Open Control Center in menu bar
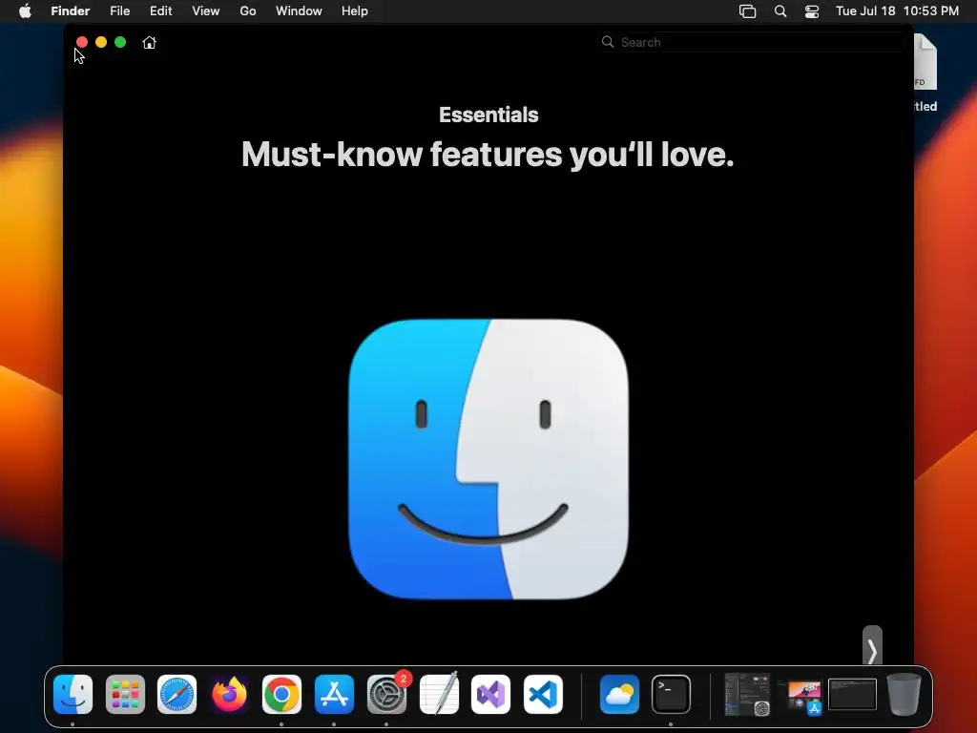 point(812,11)
